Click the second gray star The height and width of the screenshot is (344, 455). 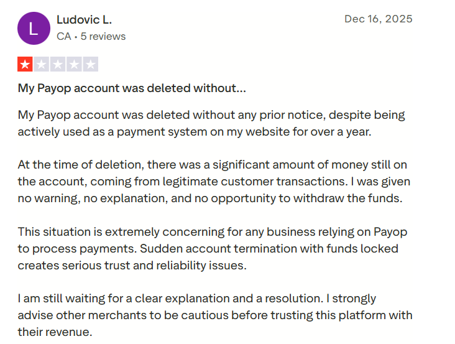tap(42, 64)
